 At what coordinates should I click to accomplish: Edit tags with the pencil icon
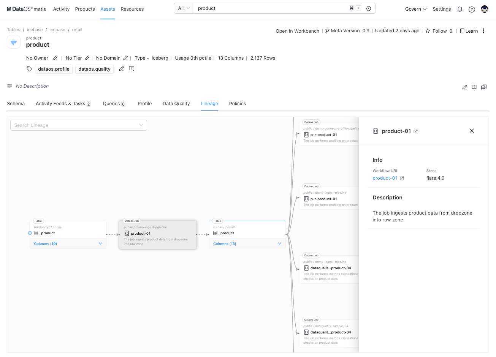point(121,69)
